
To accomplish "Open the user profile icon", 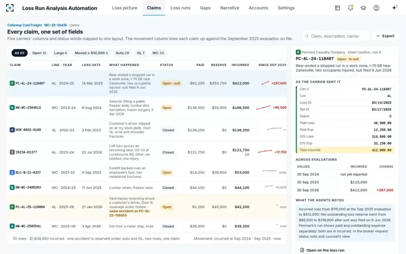I will (376, 8).
